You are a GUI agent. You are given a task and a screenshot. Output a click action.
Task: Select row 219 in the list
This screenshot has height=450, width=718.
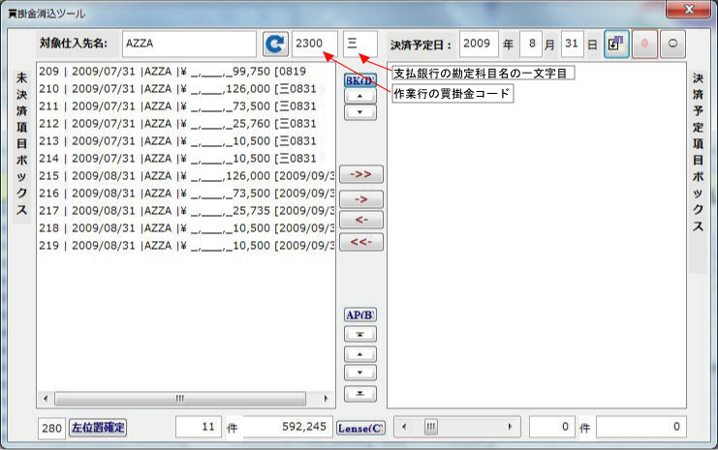pyautogui.click(x=186, y=246)
